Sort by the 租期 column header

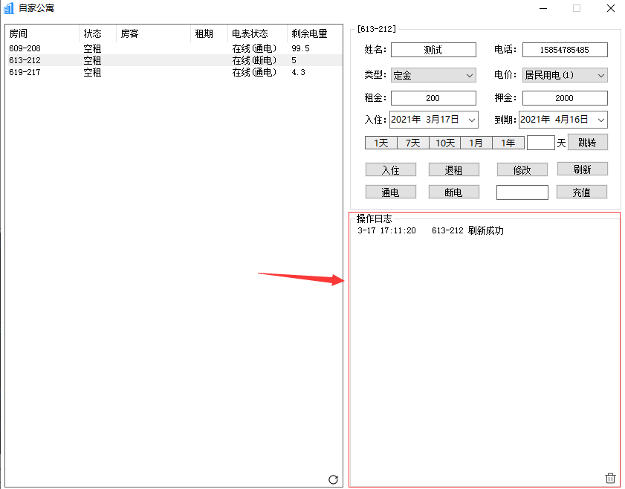coord(210,33)
